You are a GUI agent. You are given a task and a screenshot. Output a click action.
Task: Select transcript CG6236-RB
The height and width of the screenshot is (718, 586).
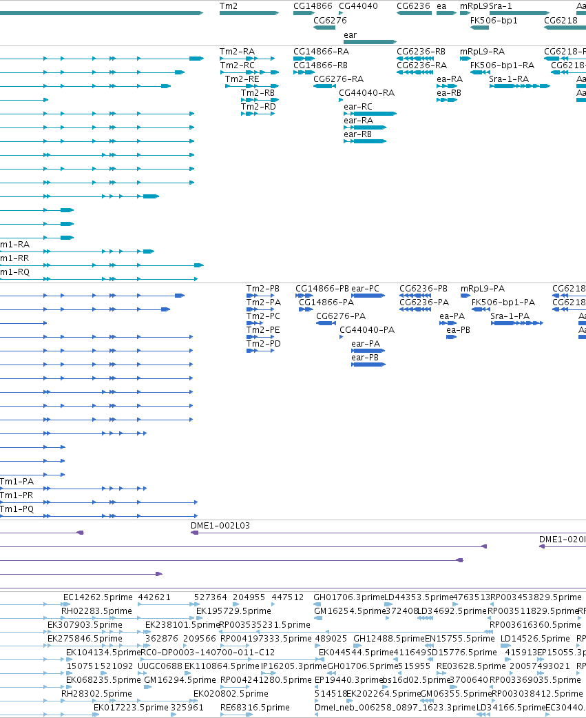coord(415,59)
